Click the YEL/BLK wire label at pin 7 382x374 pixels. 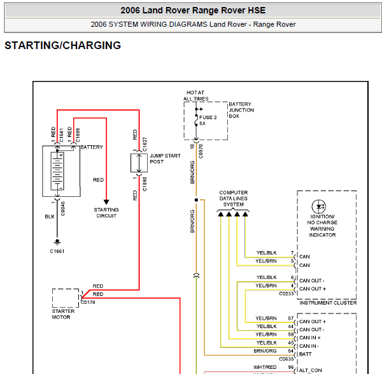[267, 253]
